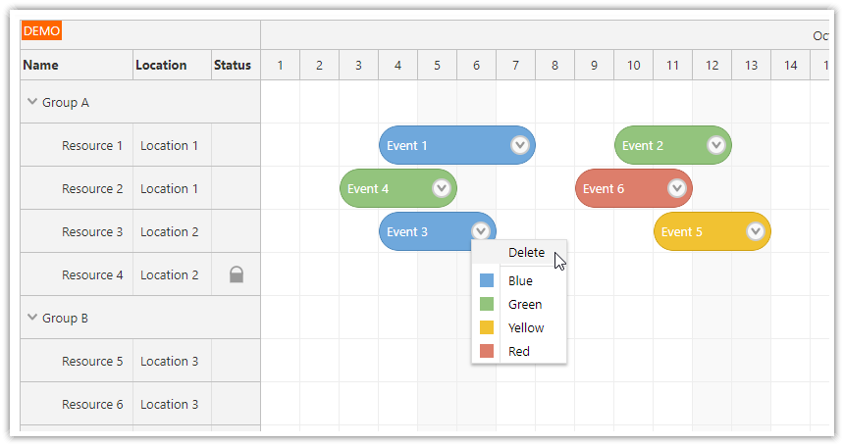Choose Delete from the context menu
Screen dimensions: 844x446
(x=526, y=253)
